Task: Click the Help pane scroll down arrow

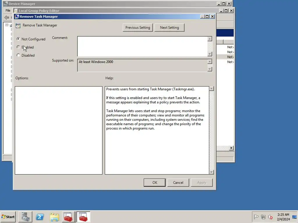Action: [212, 172]
